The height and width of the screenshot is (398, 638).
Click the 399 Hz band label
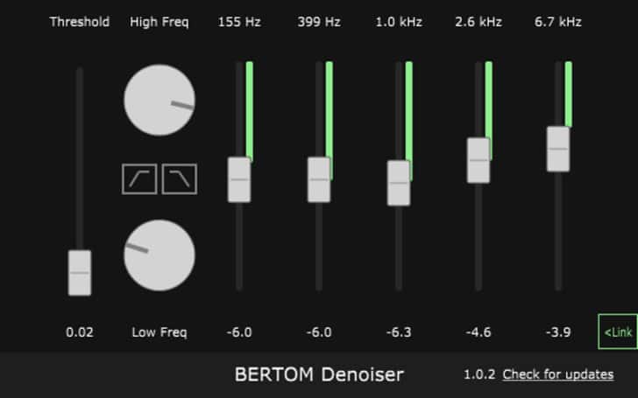(x=319, y=22)
